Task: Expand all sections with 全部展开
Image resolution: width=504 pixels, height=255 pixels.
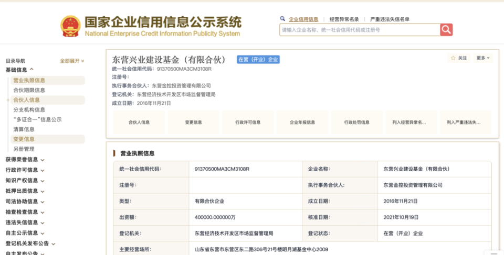Action: click(72, 61)
